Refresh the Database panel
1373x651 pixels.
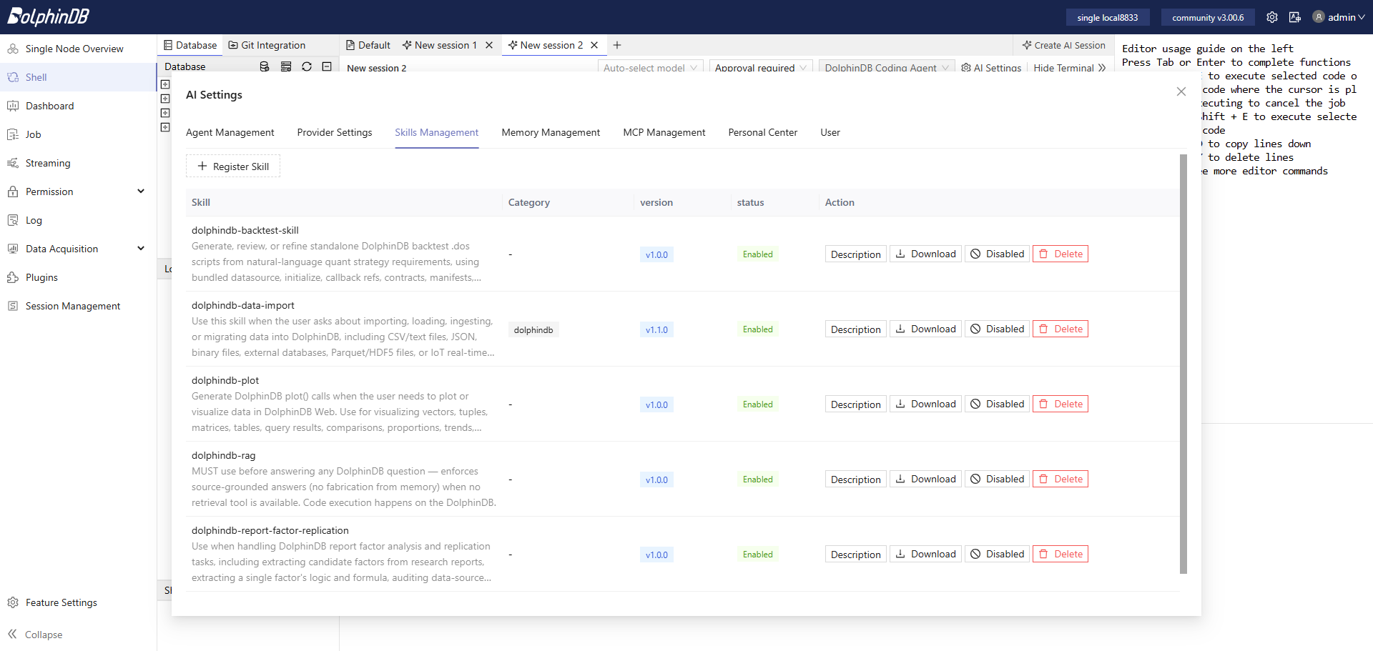[x=307, y=66]
